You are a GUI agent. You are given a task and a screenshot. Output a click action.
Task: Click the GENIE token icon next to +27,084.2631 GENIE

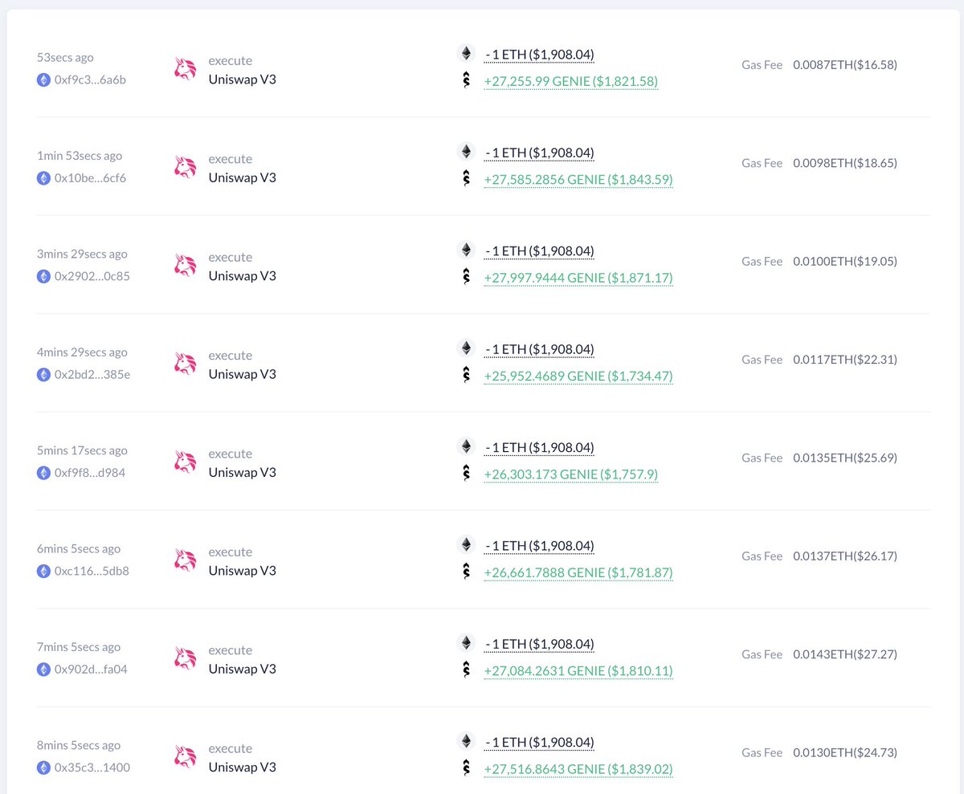[x=466, y=670]
